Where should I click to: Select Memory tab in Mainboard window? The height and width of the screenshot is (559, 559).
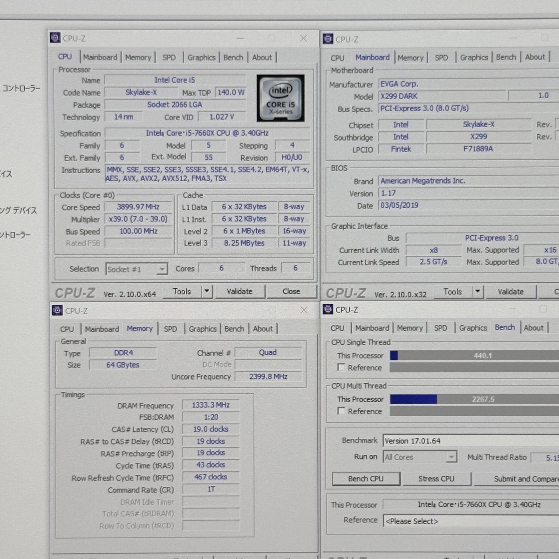point(410,58)
